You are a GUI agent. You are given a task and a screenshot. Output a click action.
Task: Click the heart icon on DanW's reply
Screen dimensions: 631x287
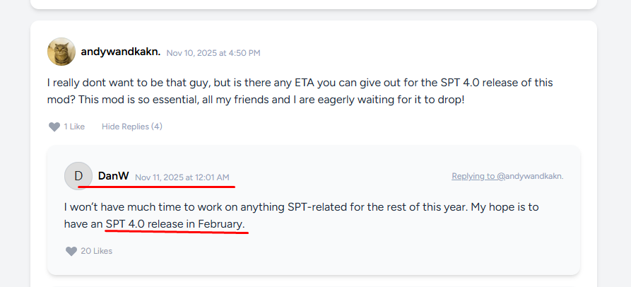[71, 251]
